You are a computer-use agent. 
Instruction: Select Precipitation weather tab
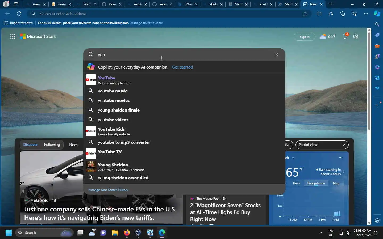click(316, 183)
